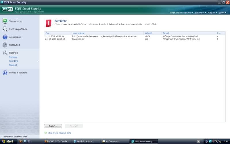The width and height of the screenshot is (230, 144).
Task: Click the taskbar clock
Action: 225,141
